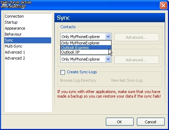Open the Behaviour settings page
The width and height of the screenshot is (169, 130).
point(28,34)
